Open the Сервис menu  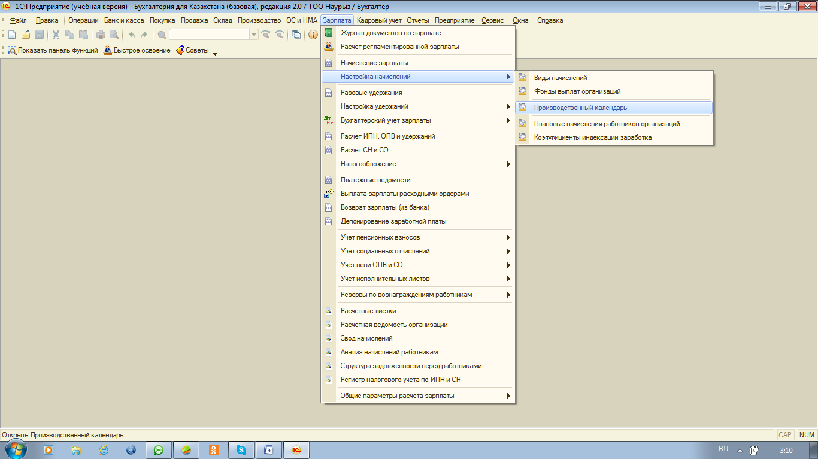[x=493, y=20]
